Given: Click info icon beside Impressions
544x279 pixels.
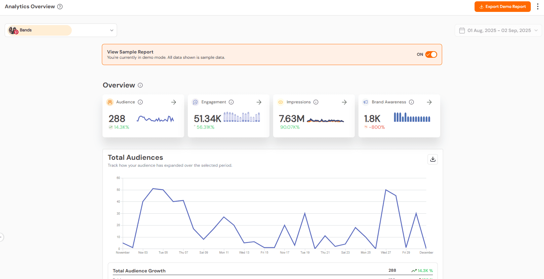Looking at the screenshot, I should tap(316, 102).
